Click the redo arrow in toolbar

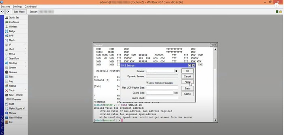(8, 12)
